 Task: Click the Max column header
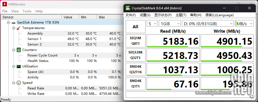(109, 17)
